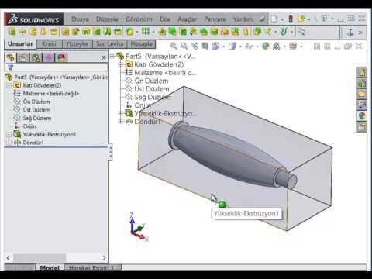The width and height of the screenshot is (372, 279).
Task: Select Ön Düzlem in left feature tree
Action: (36, 102)
